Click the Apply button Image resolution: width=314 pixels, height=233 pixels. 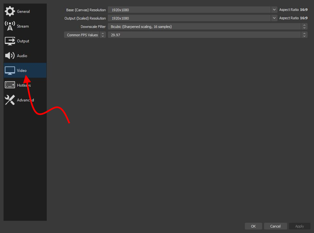(300, 226)
